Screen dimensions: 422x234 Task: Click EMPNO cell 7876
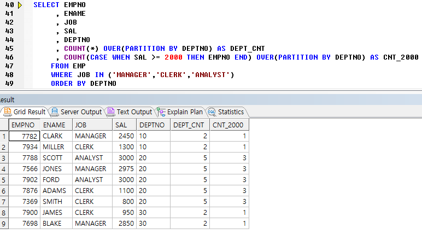pyautogui.click(x=25, y=191)
